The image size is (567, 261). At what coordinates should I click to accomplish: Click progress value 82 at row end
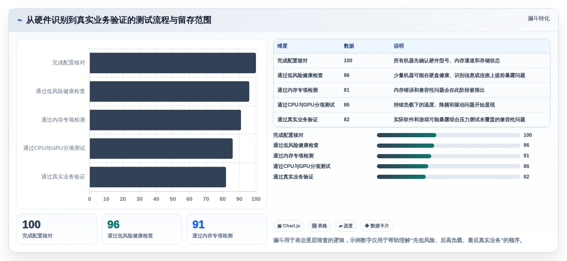[x=527, y=177]
